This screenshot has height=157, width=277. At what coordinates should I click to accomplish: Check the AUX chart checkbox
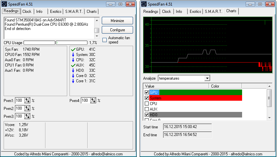coord(147,109)
